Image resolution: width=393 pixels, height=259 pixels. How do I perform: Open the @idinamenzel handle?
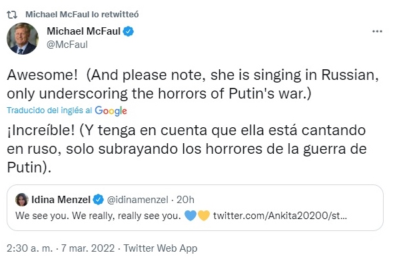click(138, 200)
